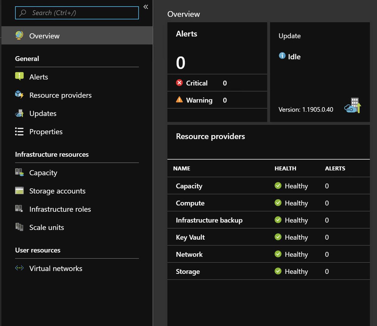The width and height of the screenshot is (377, 326).
Task: Click the large total alerts count 0
Action: 181,62
